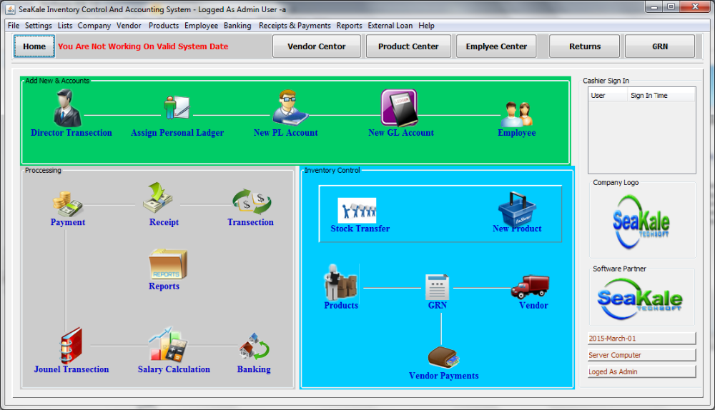
Task: Click the New Product basket icon
Action: point(517,209)
